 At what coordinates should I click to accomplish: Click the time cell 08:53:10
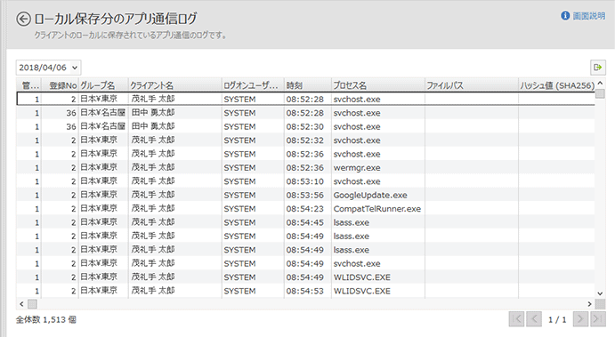(x=308, y=181)
